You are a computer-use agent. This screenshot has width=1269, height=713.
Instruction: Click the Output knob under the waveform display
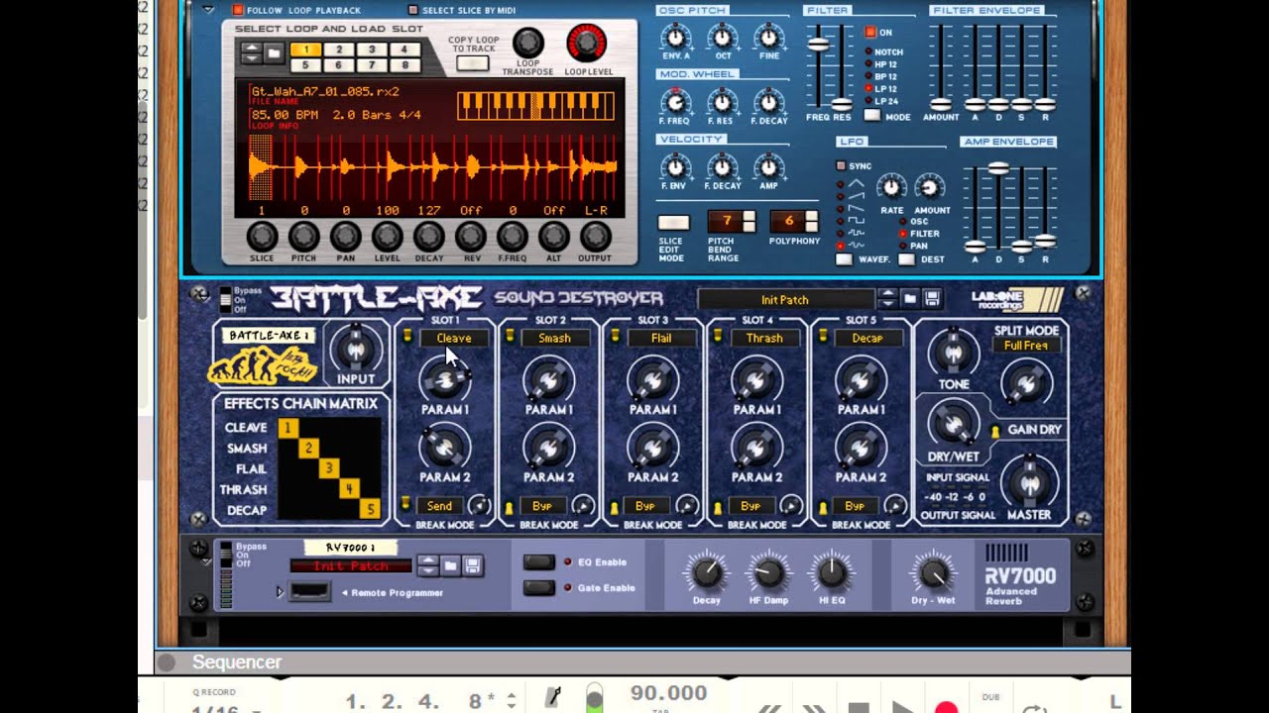(x=595, y=237)
